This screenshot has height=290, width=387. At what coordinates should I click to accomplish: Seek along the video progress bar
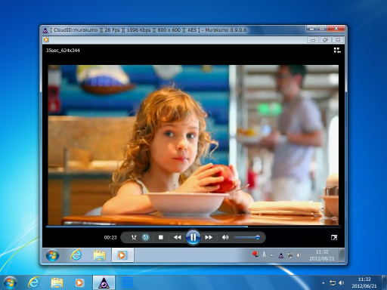coord(193,227)
